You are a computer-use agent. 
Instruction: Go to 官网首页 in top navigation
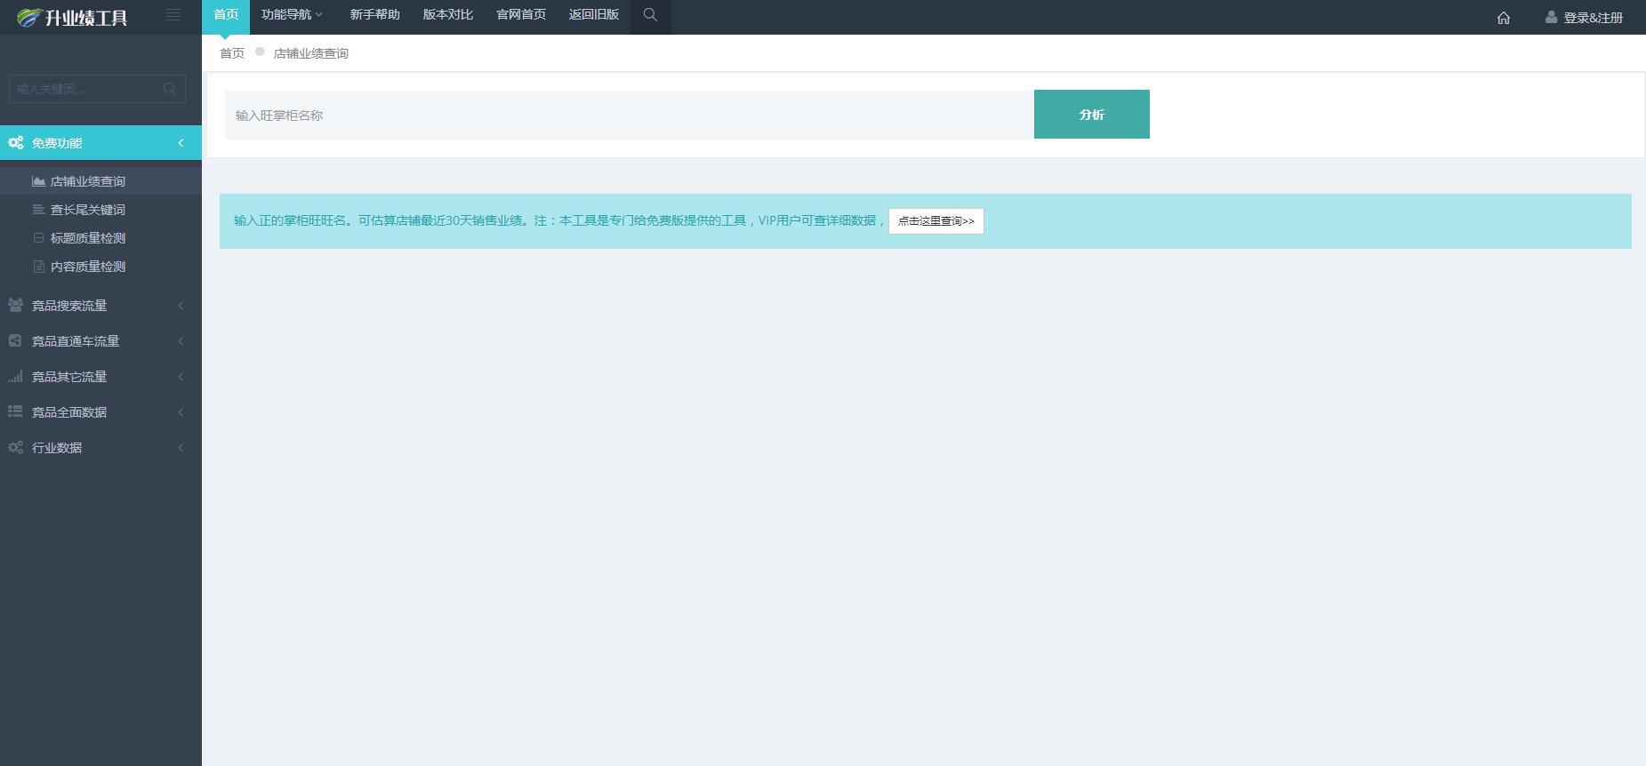click(x=521, y=15)
